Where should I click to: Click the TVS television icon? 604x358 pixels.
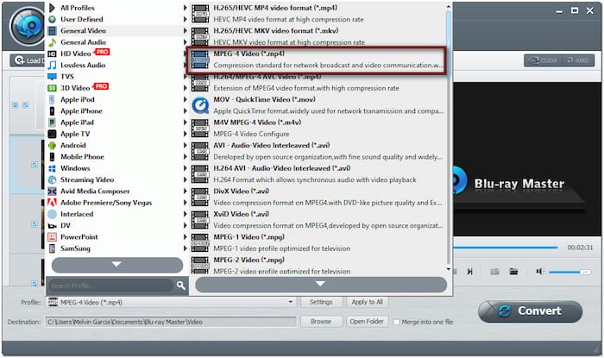pos(53,77)
